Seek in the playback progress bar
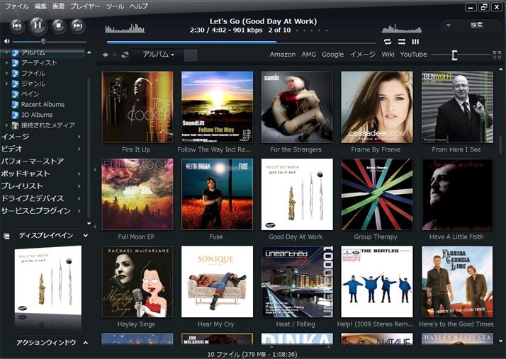 click(241, 42)
